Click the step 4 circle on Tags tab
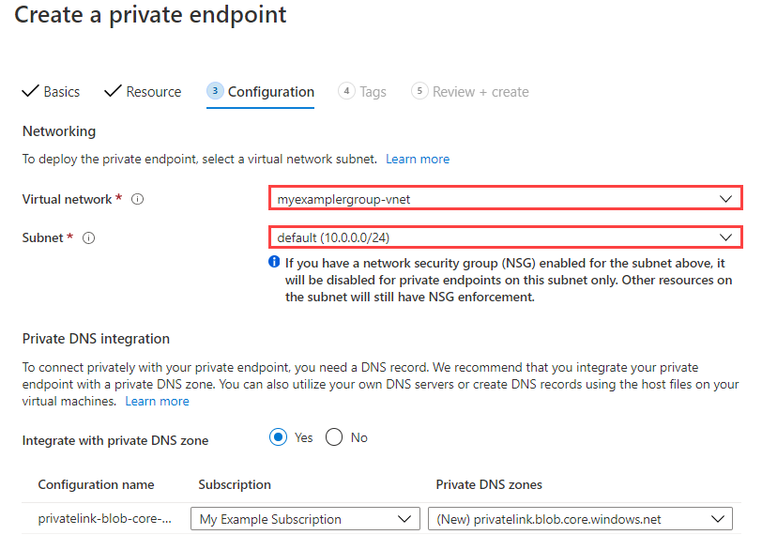The width and height of the screenshot is (762, 550). [348, 91]
